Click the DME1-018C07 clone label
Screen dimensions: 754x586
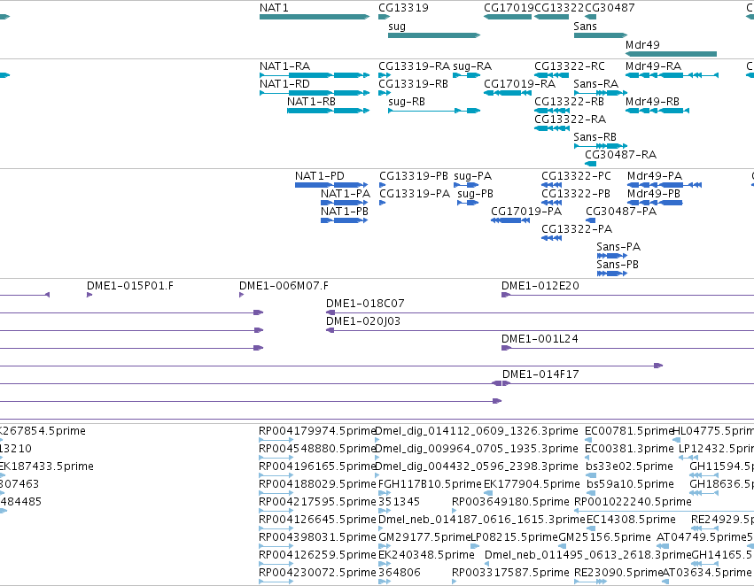tap(365, 304)
